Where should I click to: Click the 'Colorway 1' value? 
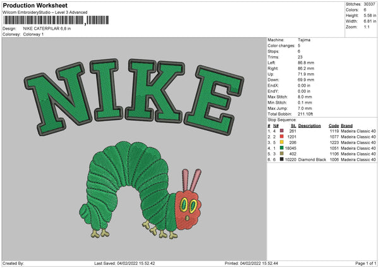pyautogui.click(x=33, y=34)
